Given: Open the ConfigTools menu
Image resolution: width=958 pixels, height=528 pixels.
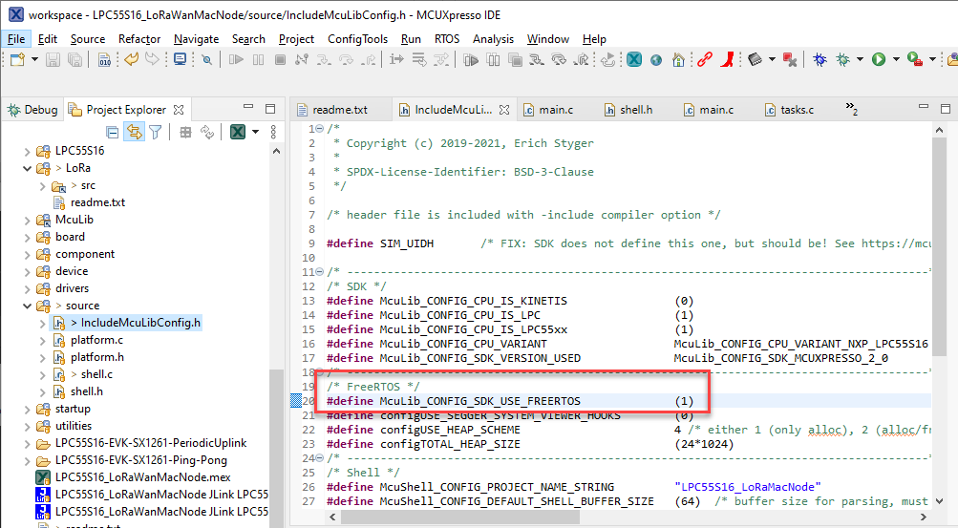Looking at the screenshot, I should point(357,39).
